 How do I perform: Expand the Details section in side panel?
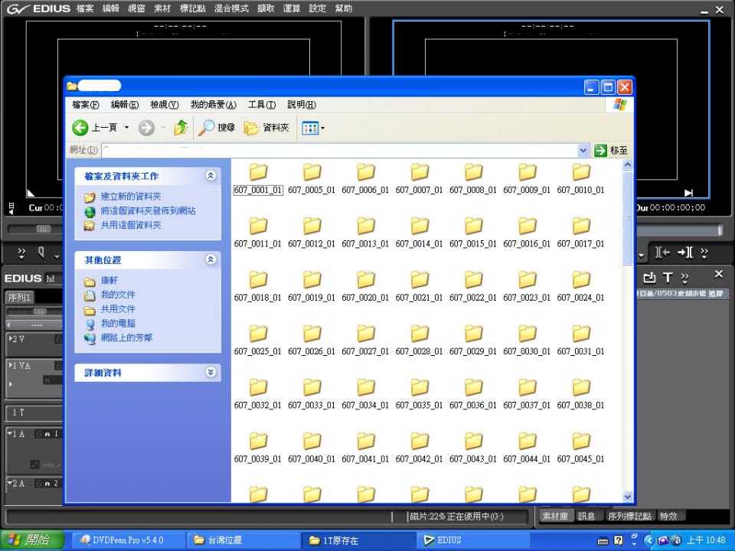[211, 373]
